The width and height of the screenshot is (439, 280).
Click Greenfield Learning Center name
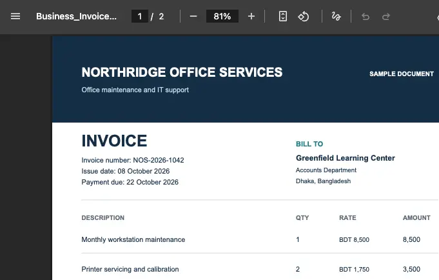[x=346, y=158]
